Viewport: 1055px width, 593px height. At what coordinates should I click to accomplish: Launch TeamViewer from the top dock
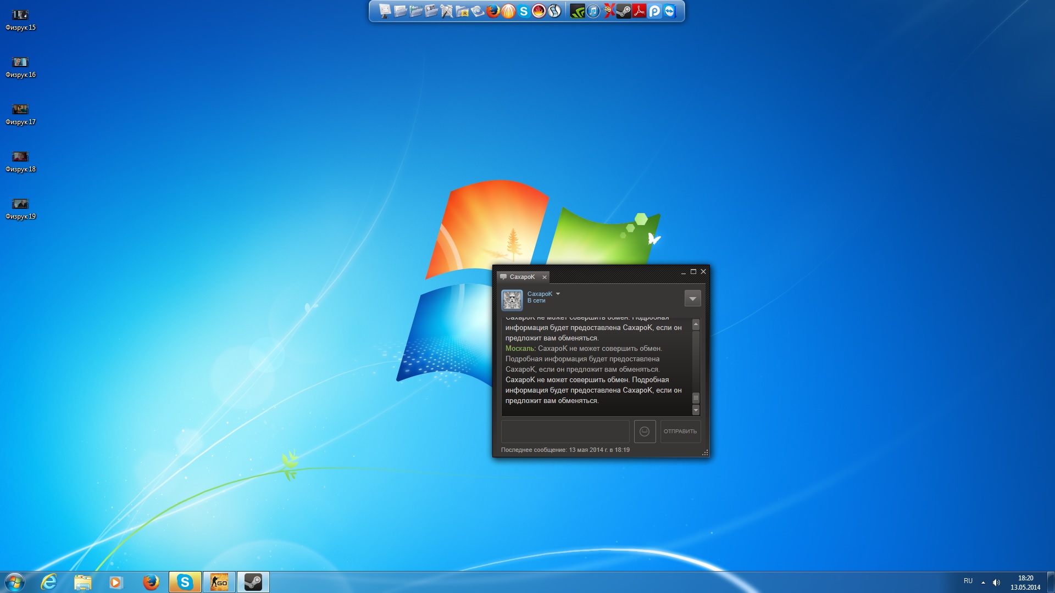[x=670, y=11]
